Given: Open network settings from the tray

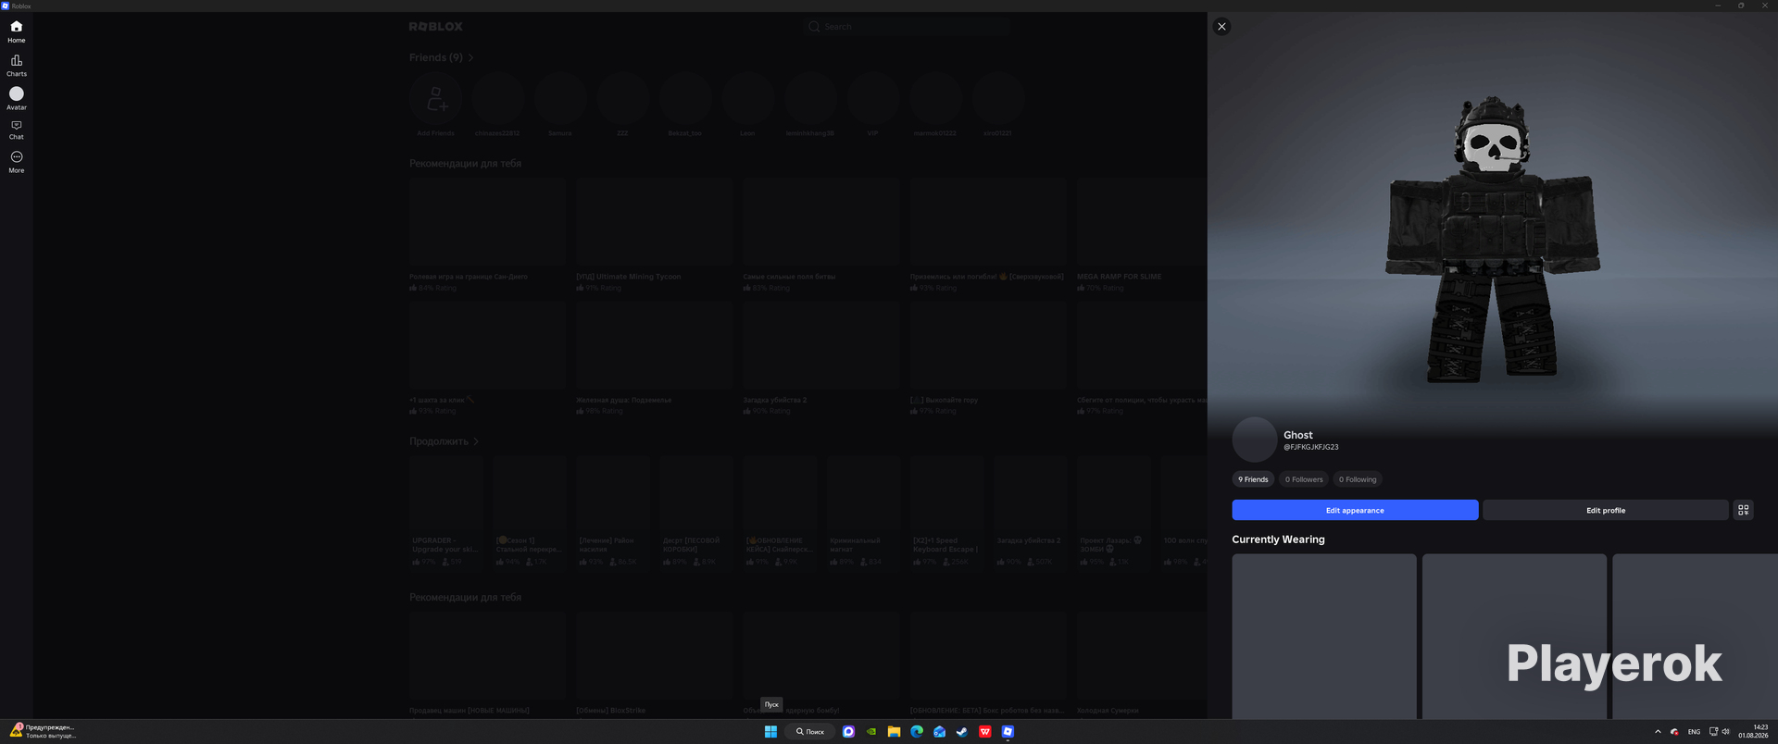Looking at the screenshot, I should click(x=1713, y=732).
